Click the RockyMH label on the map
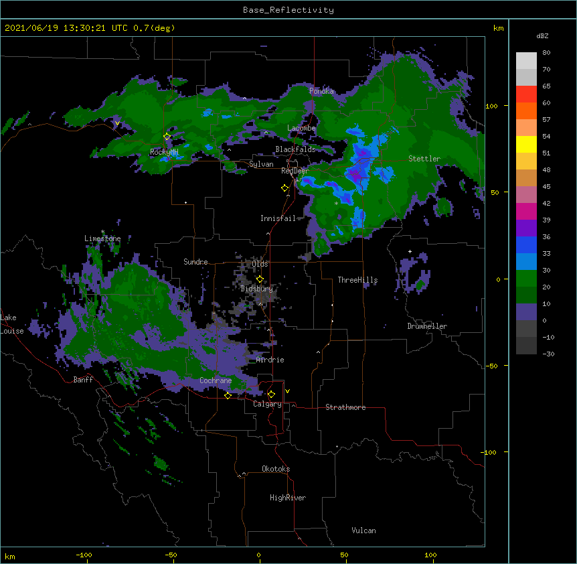Image resolution: width=577 pixels, height=564 pixels. pos(164,152)
